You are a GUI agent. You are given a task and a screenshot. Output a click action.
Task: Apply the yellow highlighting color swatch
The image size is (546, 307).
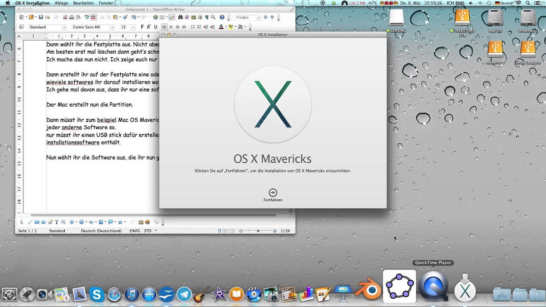231,27
